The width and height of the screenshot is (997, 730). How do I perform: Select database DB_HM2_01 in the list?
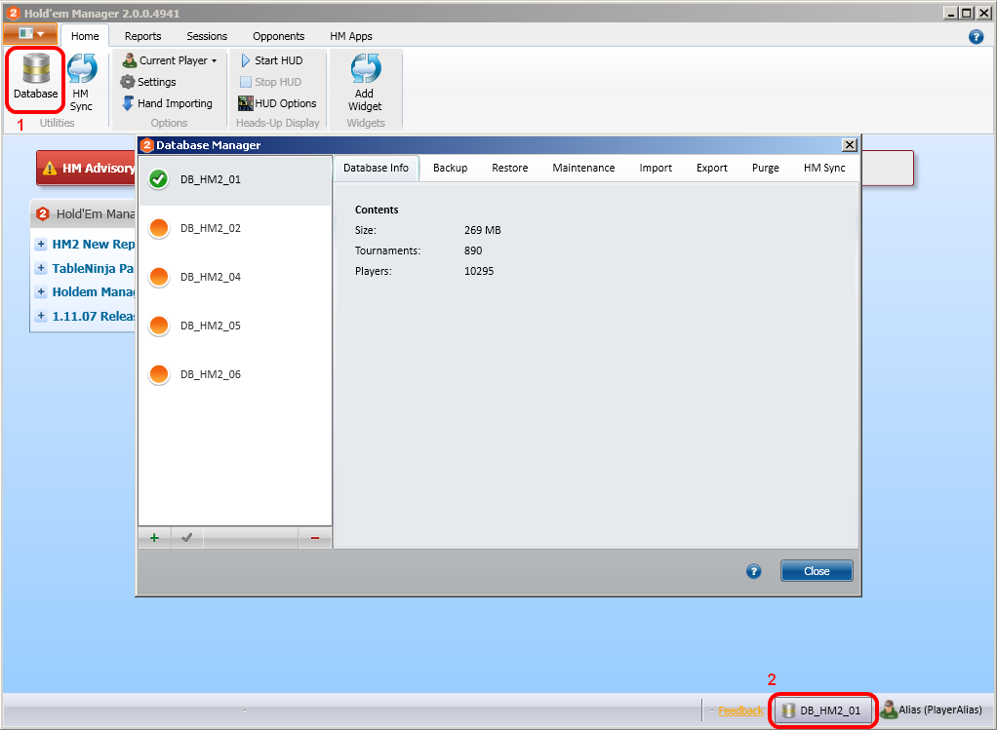coord(235,179)
